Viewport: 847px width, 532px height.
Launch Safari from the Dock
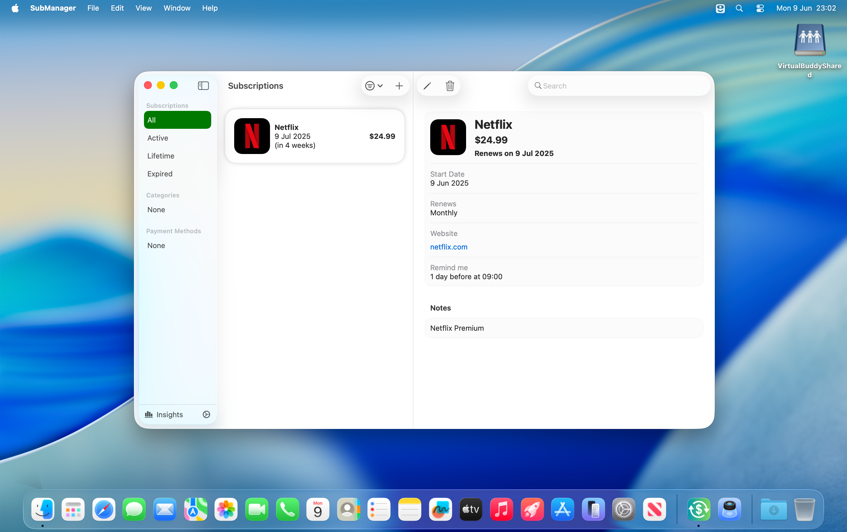(104, 509)
